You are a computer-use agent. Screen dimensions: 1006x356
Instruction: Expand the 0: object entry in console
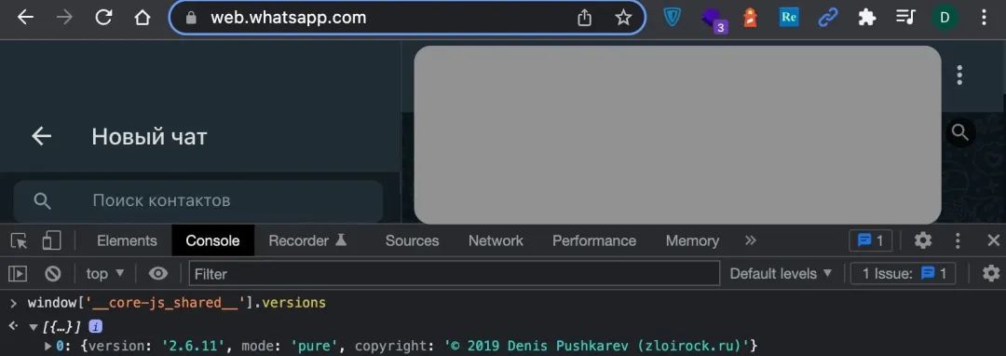click(x=48, y=347)
